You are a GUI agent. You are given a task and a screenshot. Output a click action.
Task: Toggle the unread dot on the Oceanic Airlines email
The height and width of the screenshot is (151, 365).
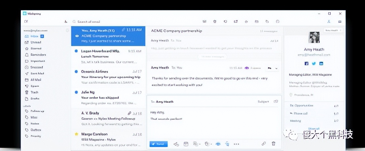76,72
